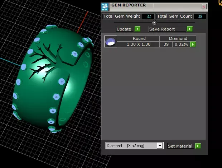
Task: Click the Update button label
Action: tap(124, 29)
